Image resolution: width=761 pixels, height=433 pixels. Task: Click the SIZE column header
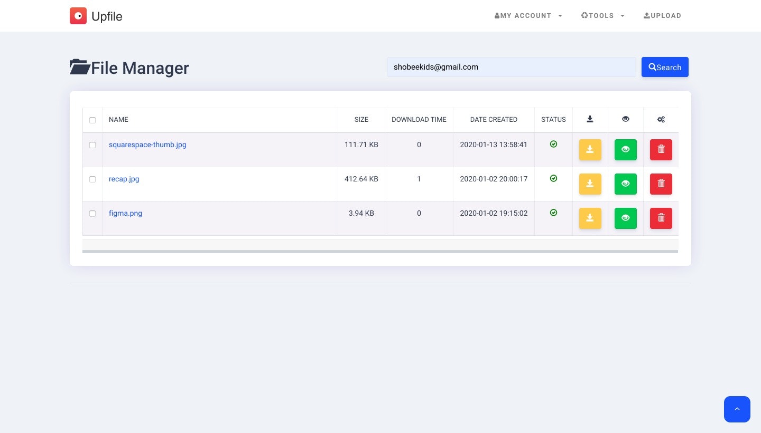coord(361,120)
